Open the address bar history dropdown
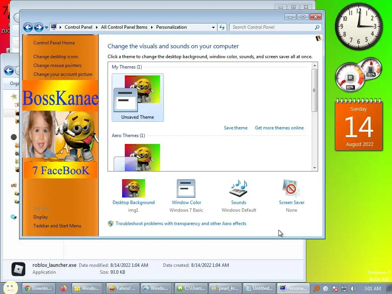This screenshot has height=294, width=392. click(213, 27)
